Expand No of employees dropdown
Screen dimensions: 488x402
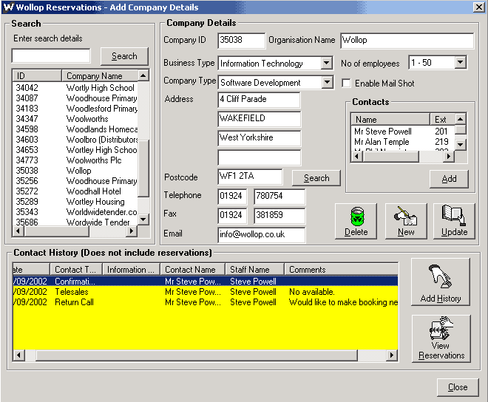(461, 63)
